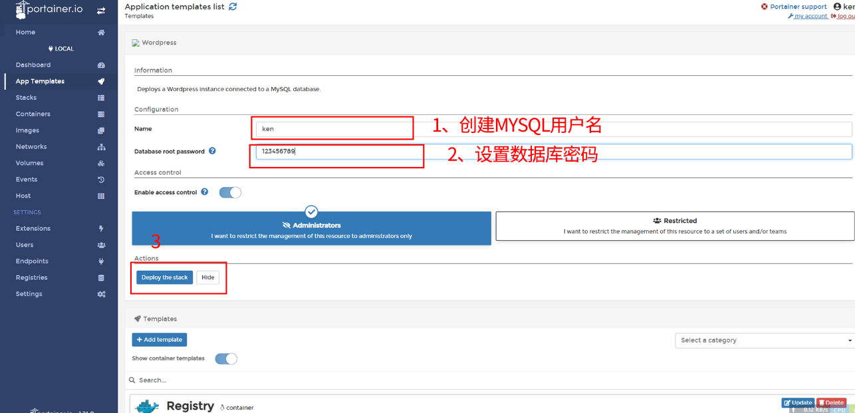Open the Select a category dropdown
The height and width of the screenshot is (413, 855).
(x=765, y=341)
